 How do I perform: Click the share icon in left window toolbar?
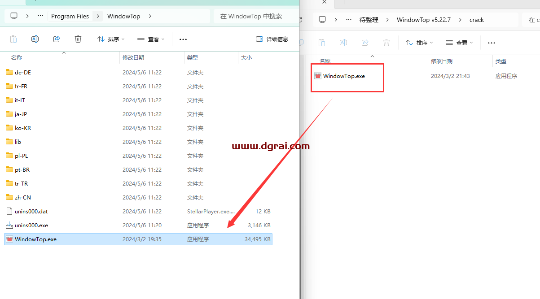pyautogui.click(x=57, y=39)
